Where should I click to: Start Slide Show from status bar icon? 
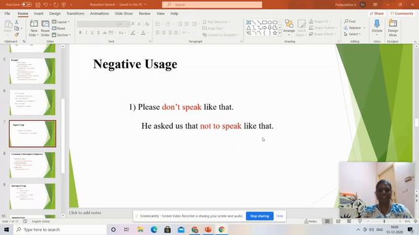360,221
